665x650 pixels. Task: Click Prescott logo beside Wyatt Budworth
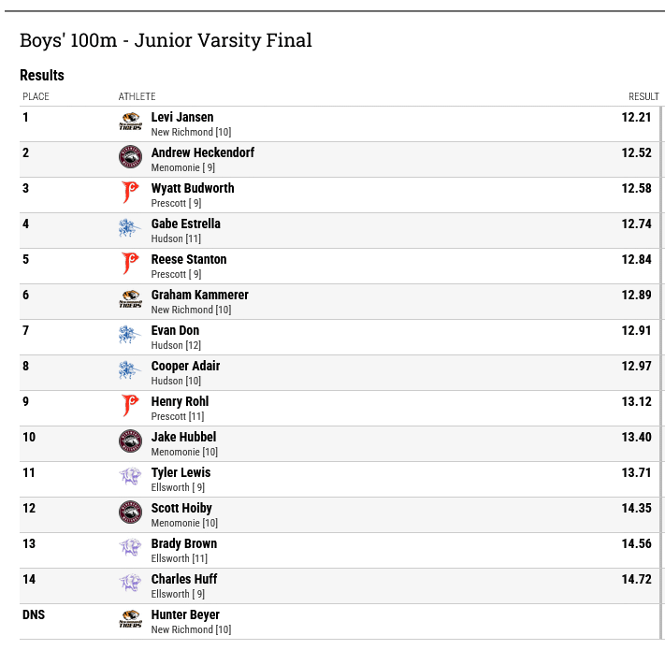pos(130,192)
